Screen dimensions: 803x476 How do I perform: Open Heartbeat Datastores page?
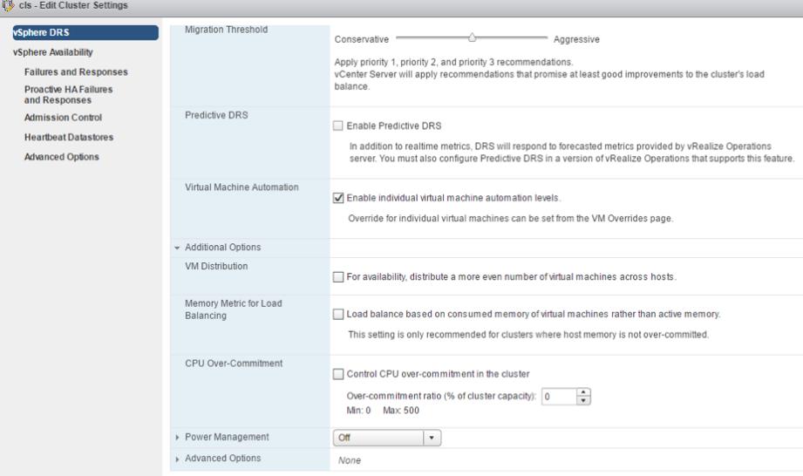click(68, 137)
